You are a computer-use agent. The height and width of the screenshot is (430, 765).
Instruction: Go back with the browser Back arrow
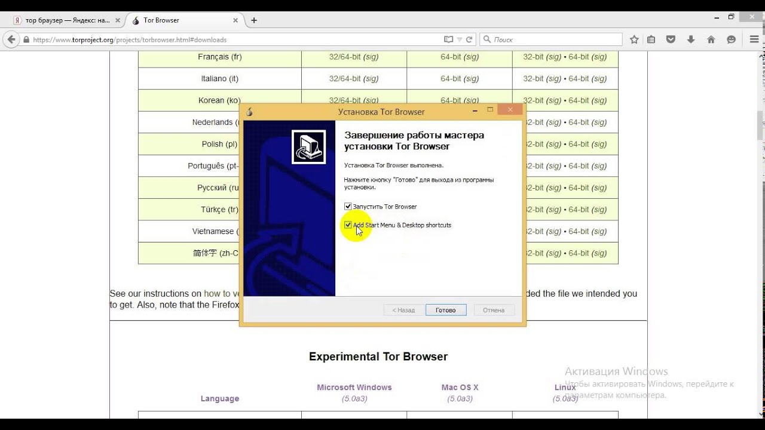click(x=11, y=39)
